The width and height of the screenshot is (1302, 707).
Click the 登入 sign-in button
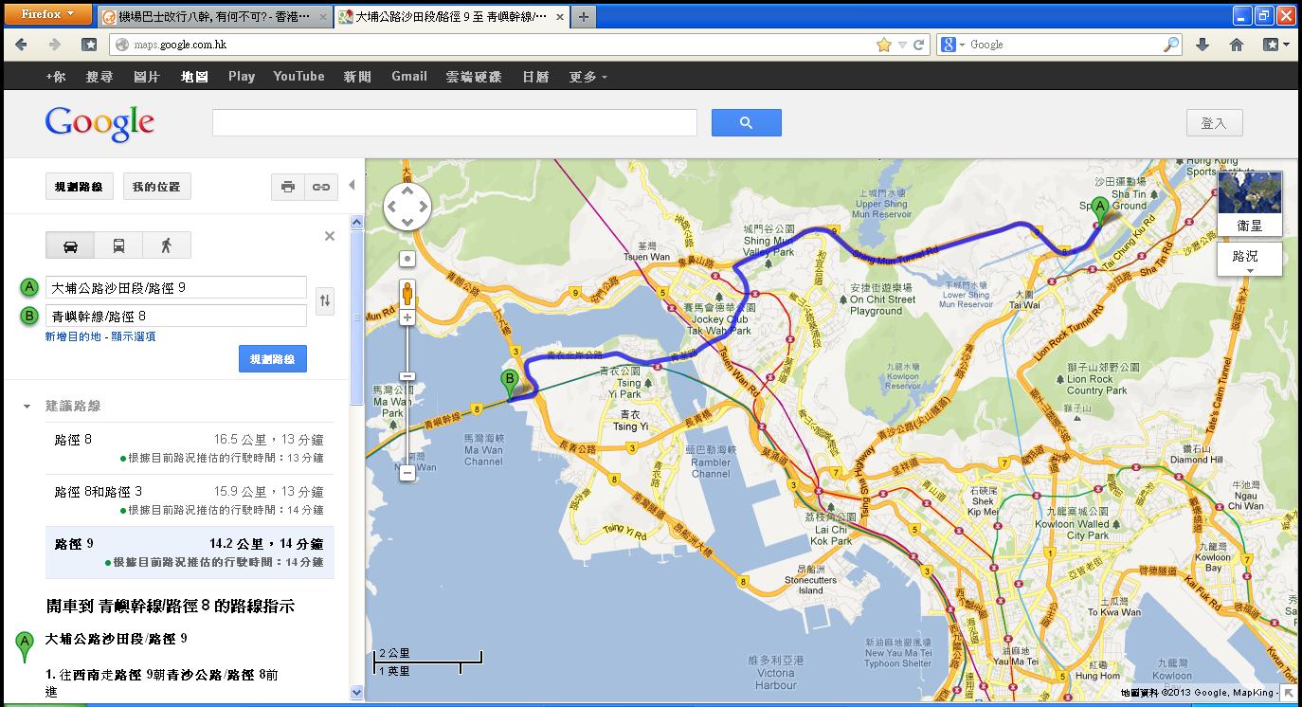[x=1214, y=123]
